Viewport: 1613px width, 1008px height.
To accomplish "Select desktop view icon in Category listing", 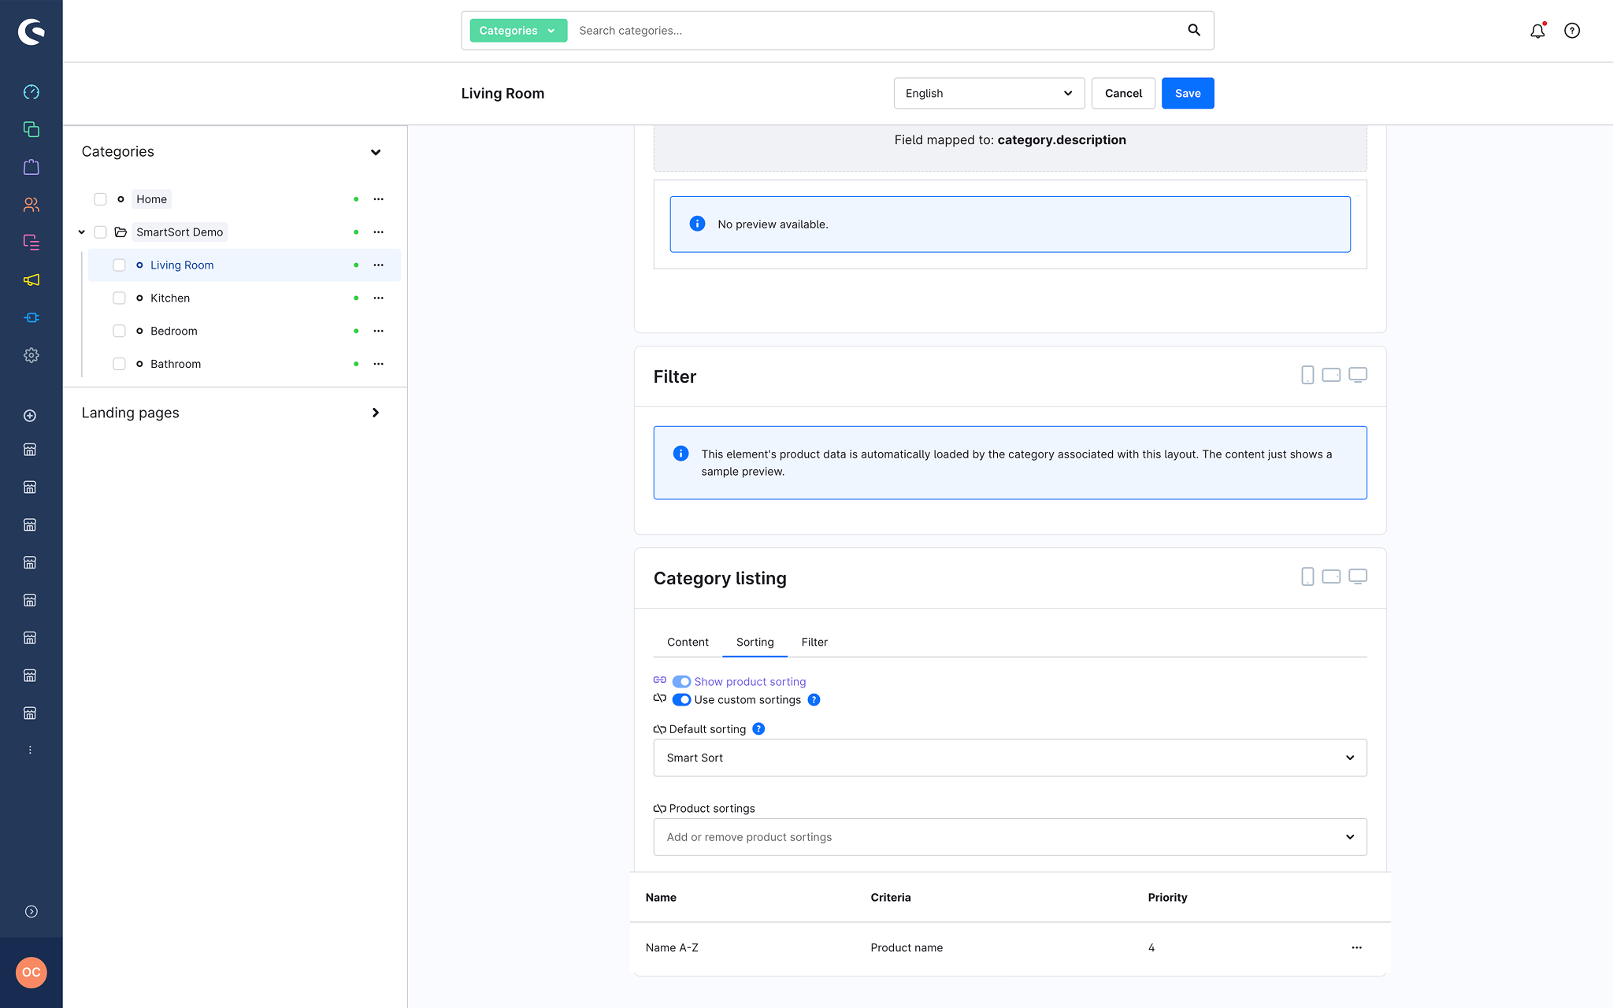I will 1358,576.
